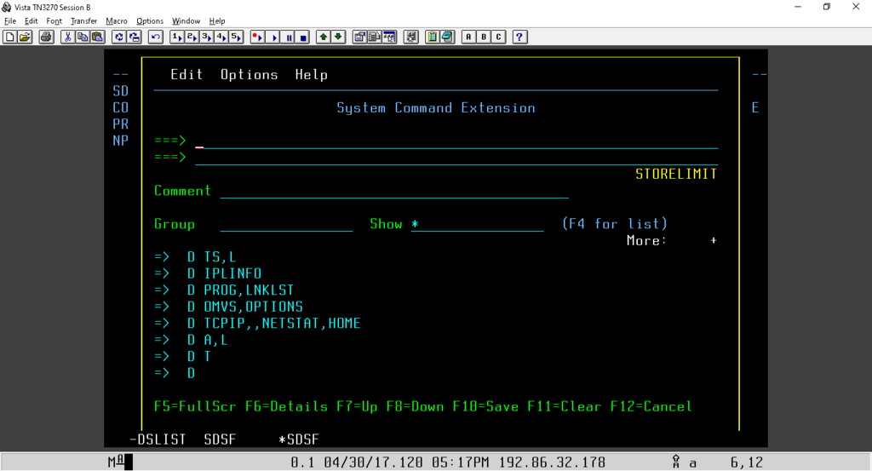Open the Edit action in the terminal panel
Screen dimensions: 872x471
click(186, 74)
